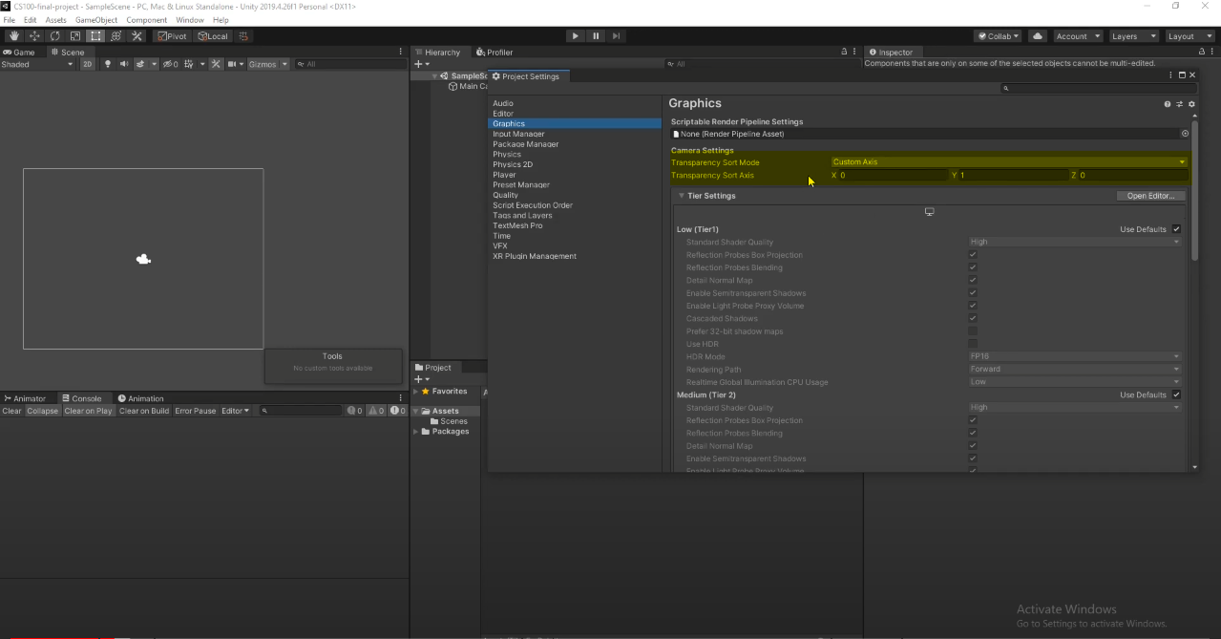Toggle scene lighting bulb icon
This screenshot has height=639, width=1221.
[x=107, y=64]
